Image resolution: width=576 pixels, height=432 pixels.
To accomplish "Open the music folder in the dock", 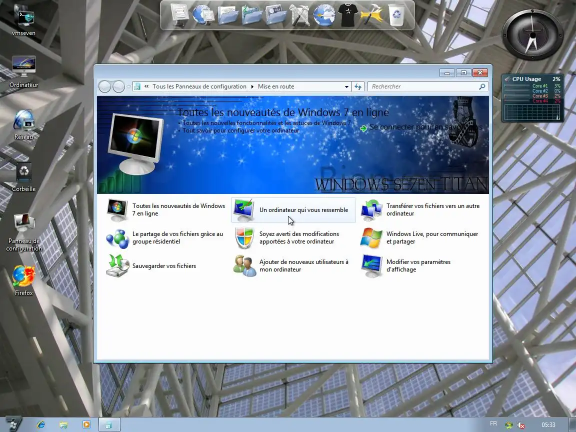I will (x=252, y=14).
